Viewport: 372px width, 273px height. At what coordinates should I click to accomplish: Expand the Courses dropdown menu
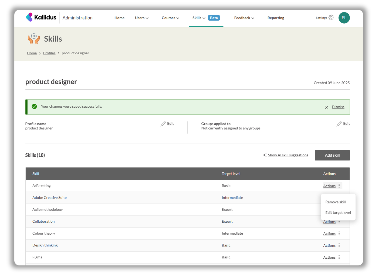click(x=170, y=18)
